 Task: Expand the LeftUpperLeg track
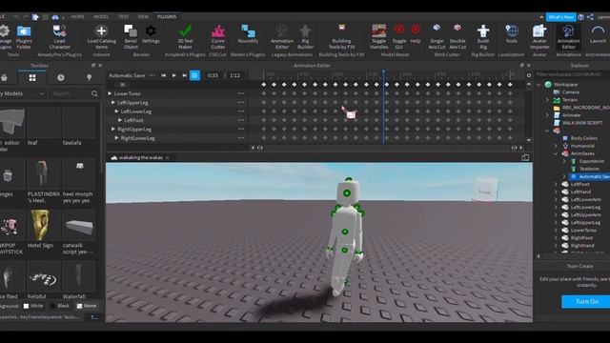(x=113, y=103)
